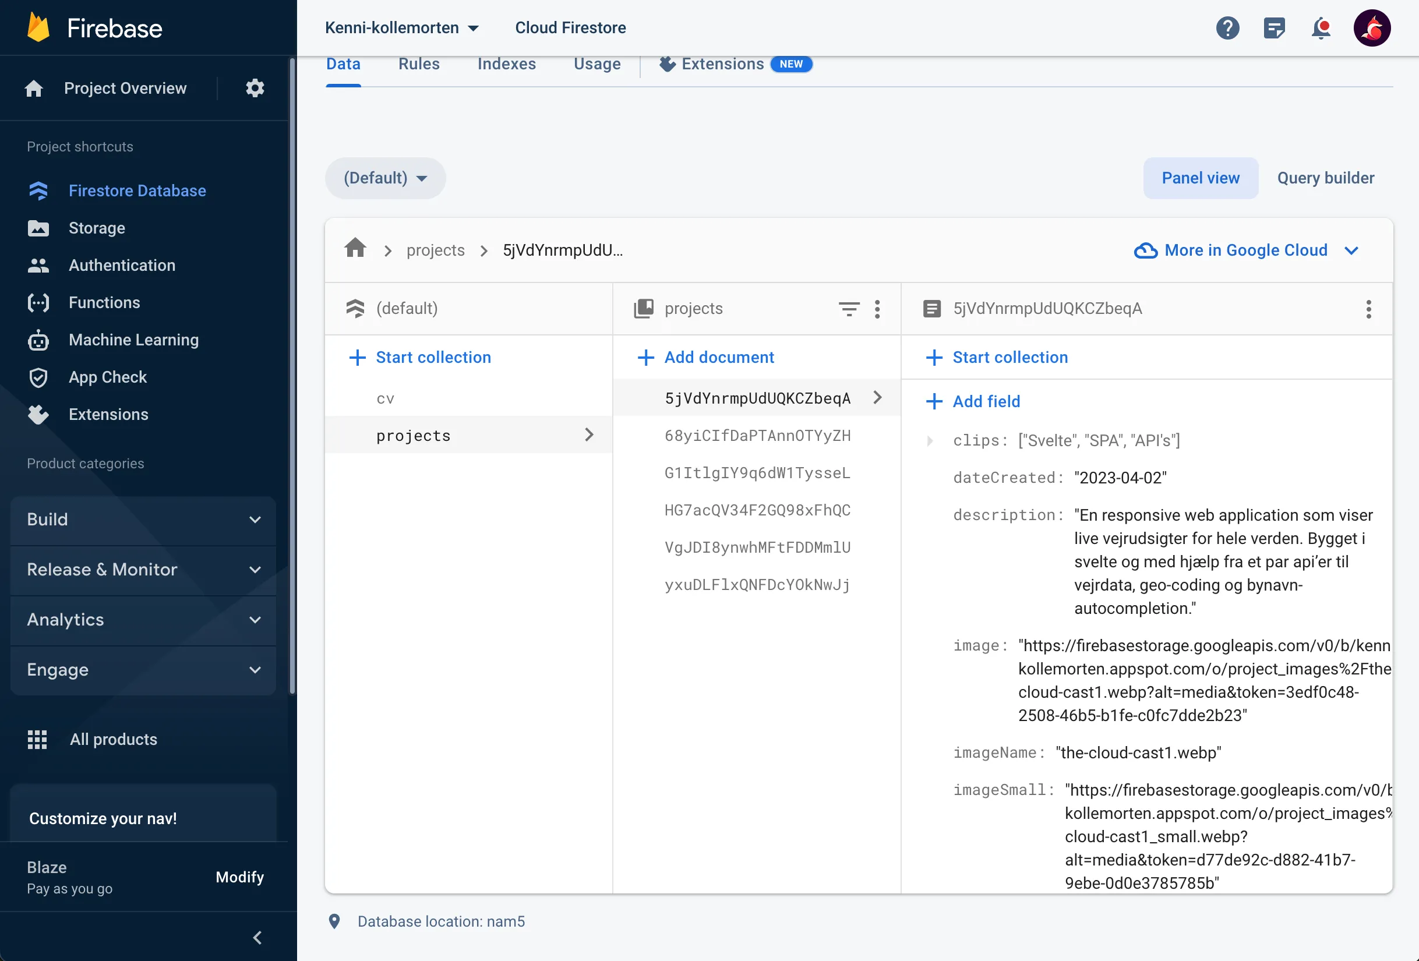The width and height of the screenshot is (1419, 961).
Task: Select the projects collection row
Action: click(x=469, y=435)
